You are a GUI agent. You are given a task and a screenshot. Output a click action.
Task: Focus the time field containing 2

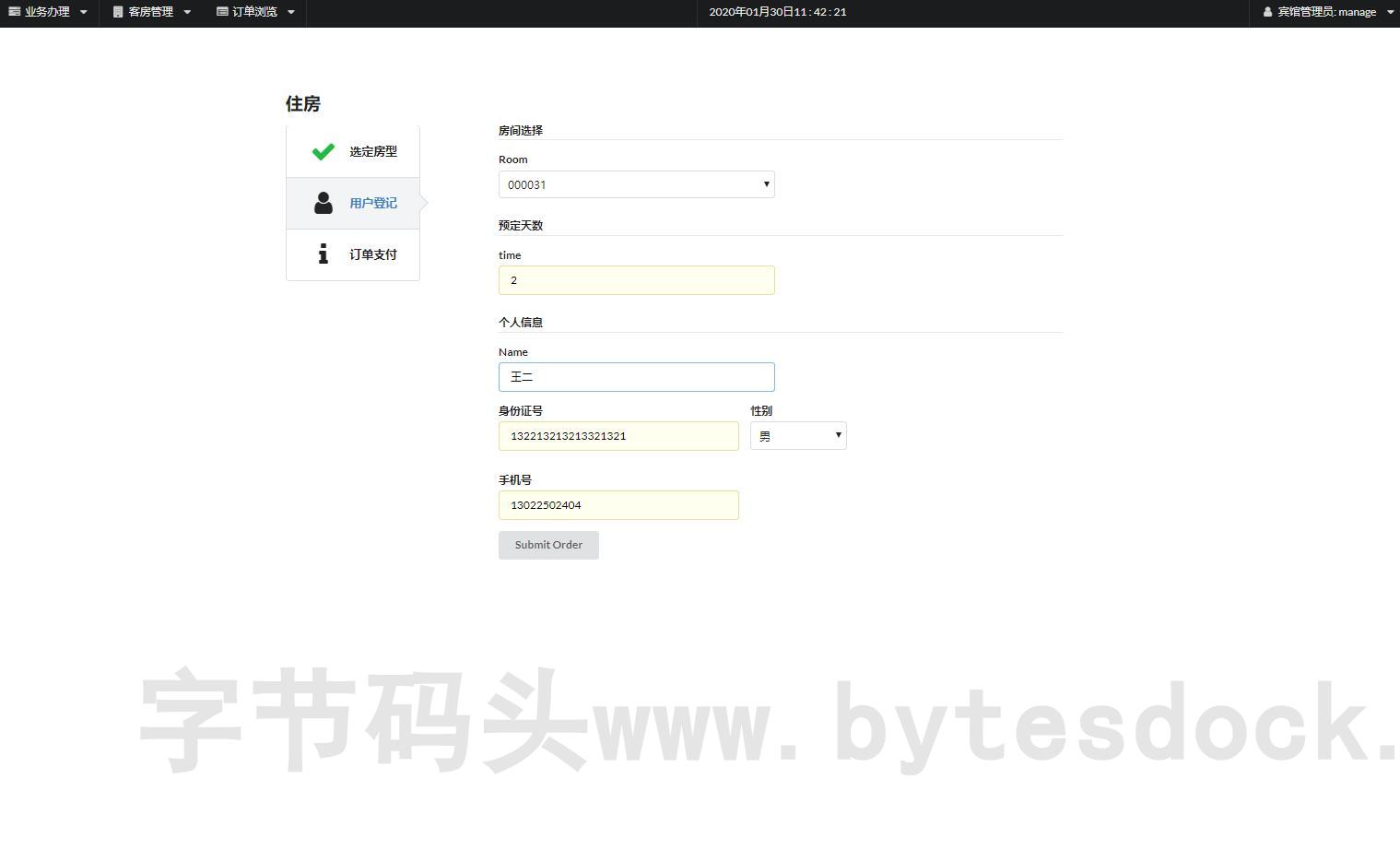[x=637, y=280]
